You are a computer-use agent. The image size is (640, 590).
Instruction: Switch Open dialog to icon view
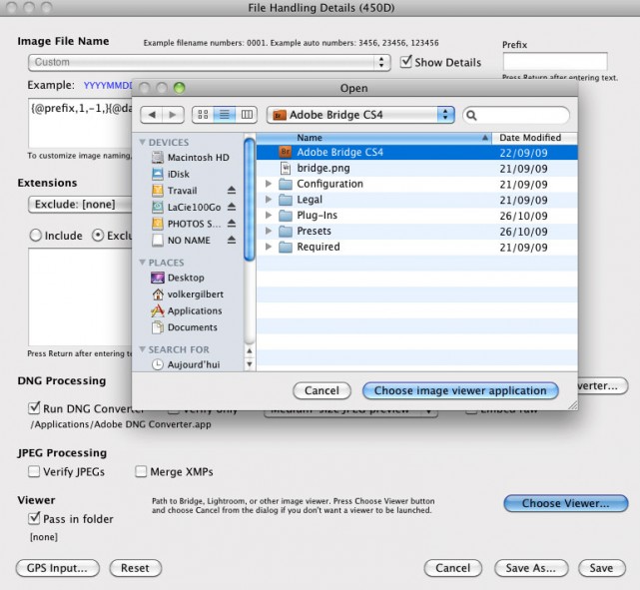pos(203,115)
